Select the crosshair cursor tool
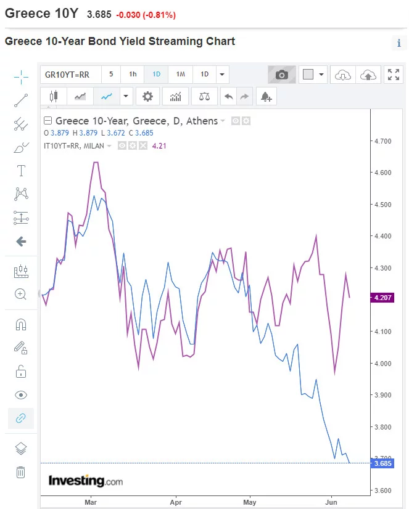409x509 pixels. (x=21, y=76)
